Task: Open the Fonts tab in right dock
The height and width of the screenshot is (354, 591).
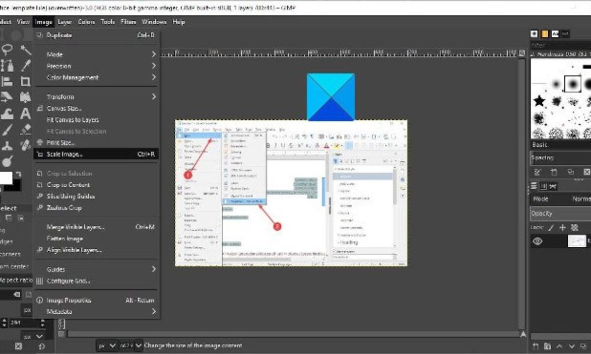Action: point(555,34)
